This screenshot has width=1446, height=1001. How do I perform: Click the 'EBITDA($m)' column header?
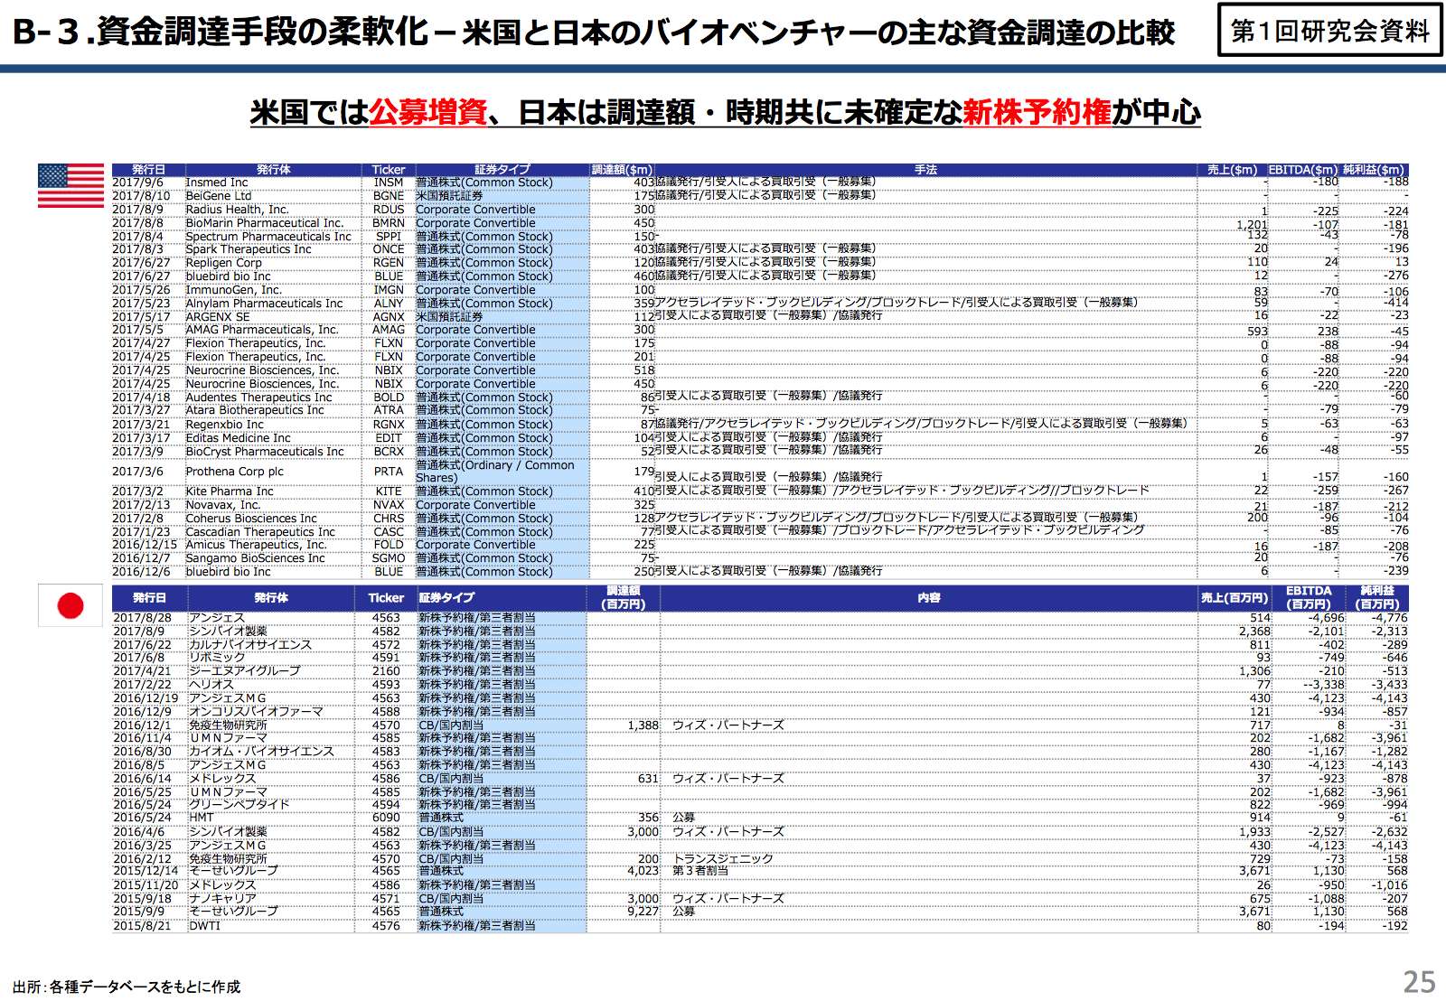click(1303, 170)
